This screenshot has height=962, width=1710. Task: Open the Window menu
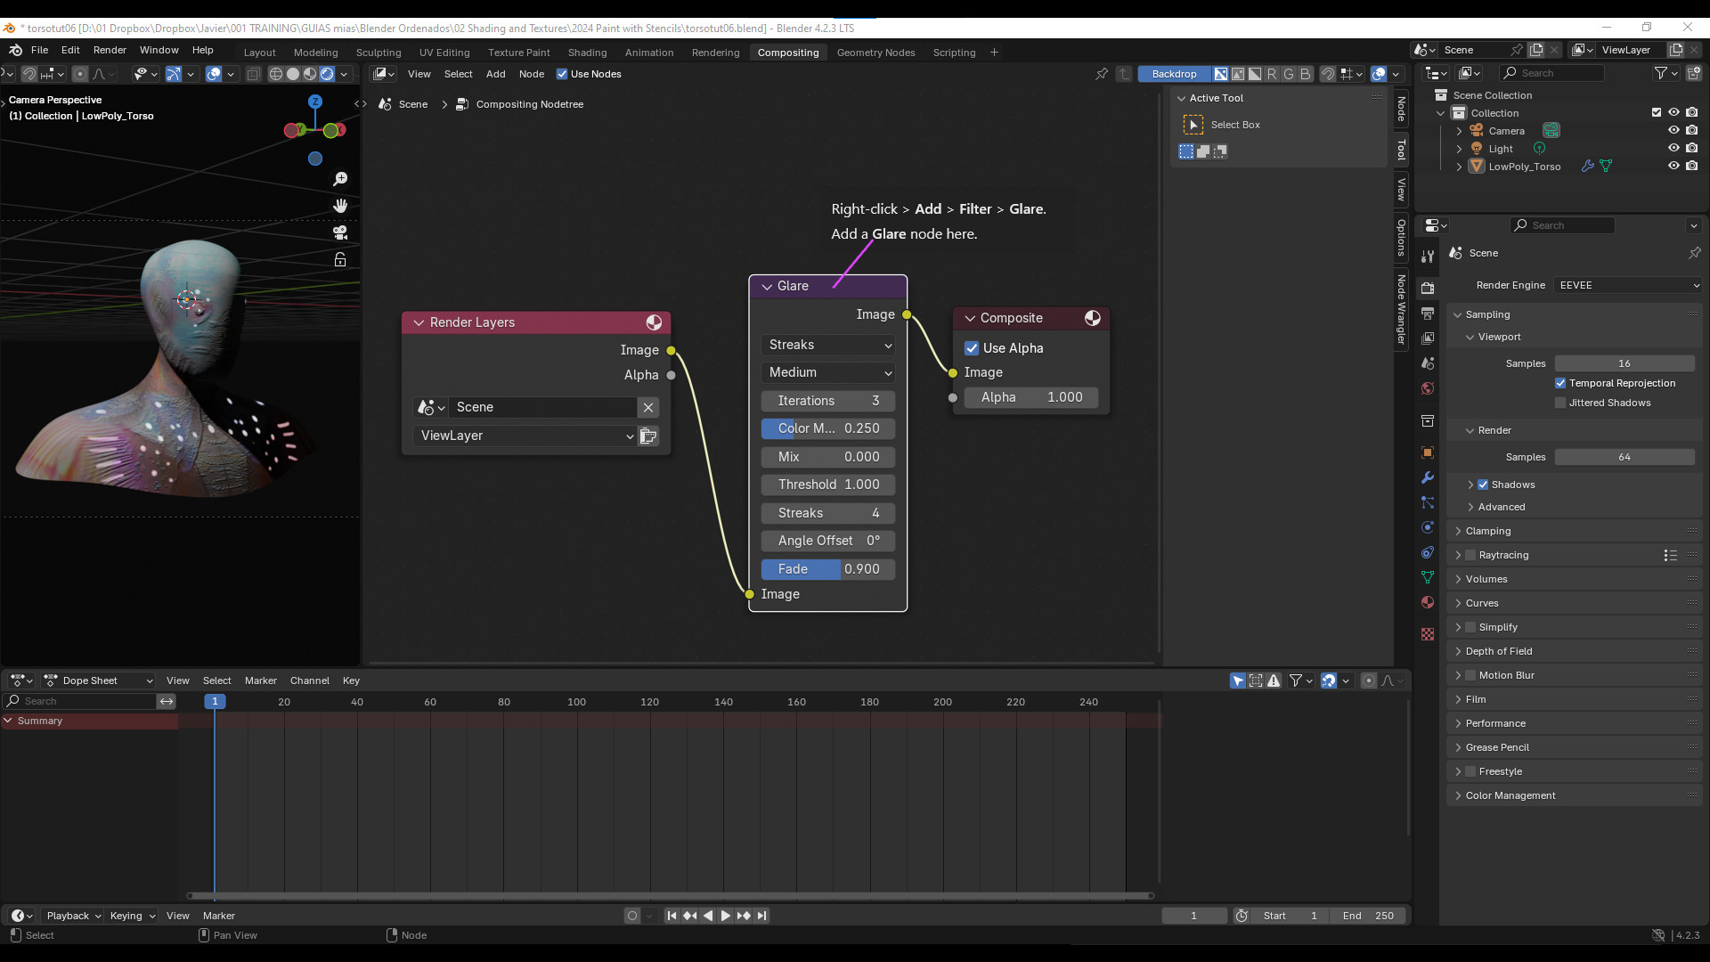(x=159, y=50)
